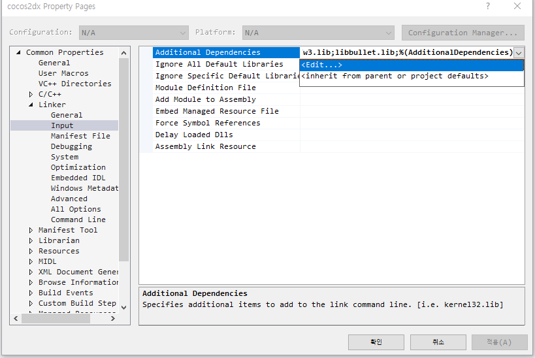Click the tree scroll down arrow
The image size is (535, 358).
tap(124, 308)
